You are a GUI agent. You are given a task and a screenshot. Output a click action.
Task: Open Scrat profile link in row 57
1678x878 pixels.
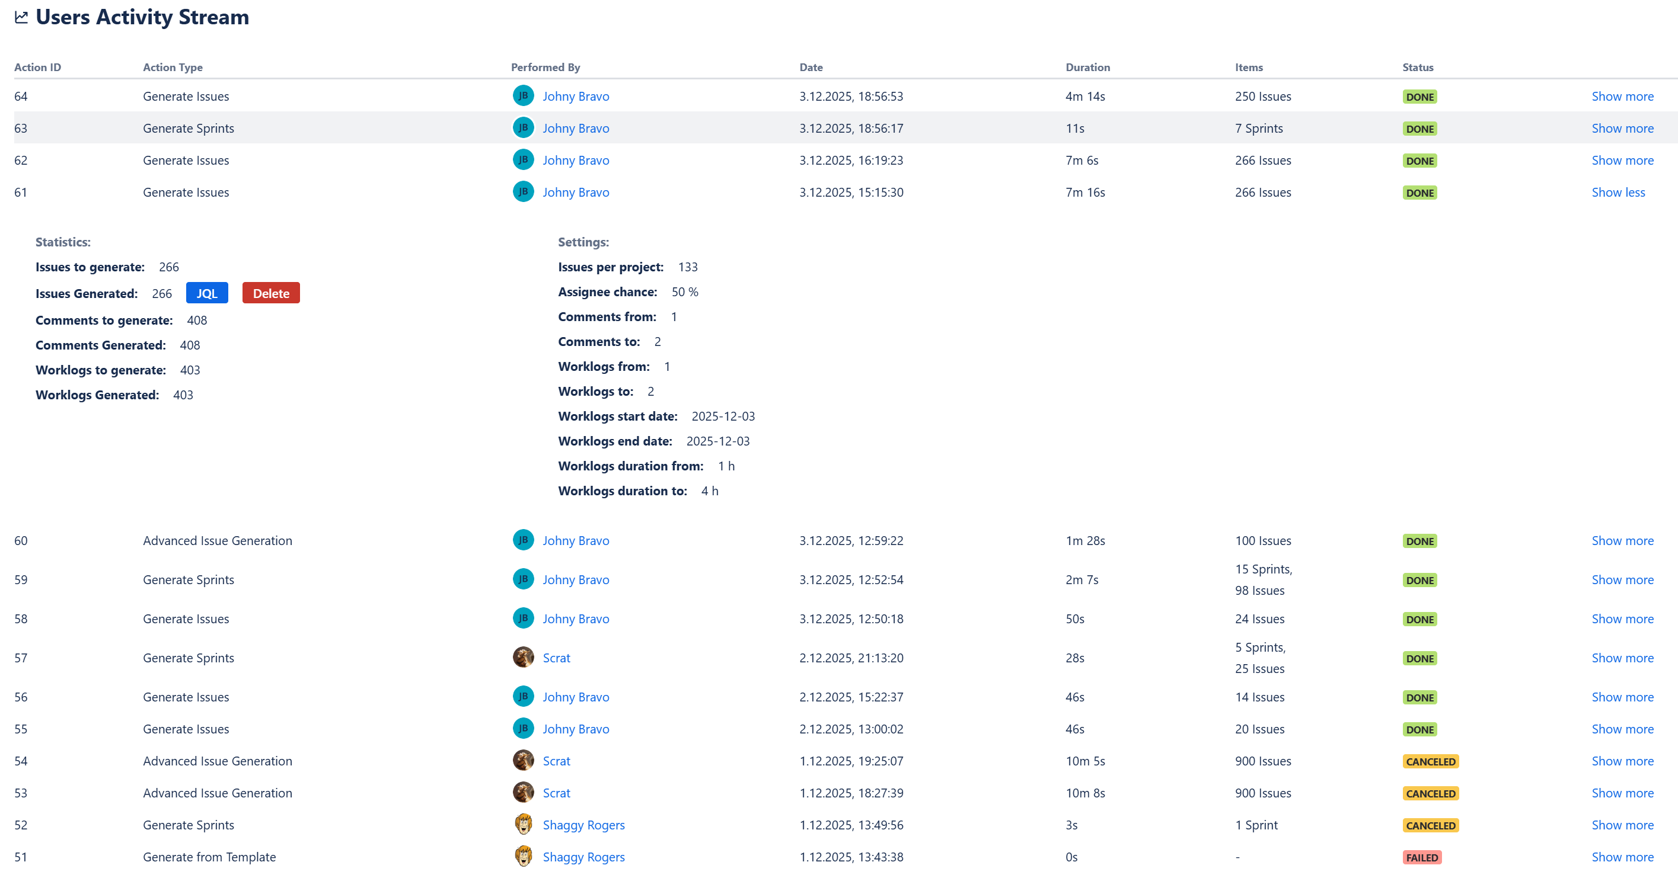[x=556, y=658]
